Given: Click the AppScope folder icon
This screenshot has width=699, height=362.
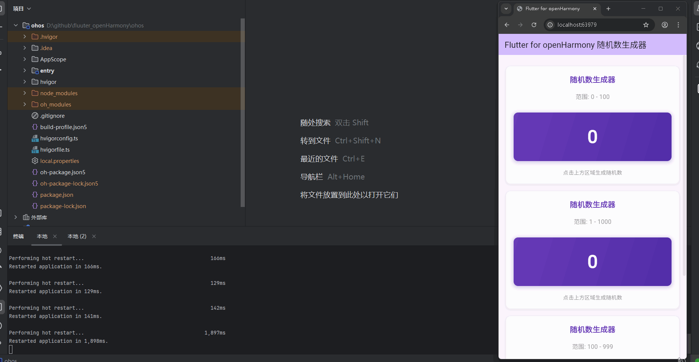Looking at the screenshot, I should 35,59.
